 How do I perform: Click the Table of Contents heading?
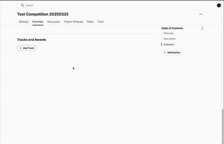tap(172, 28)
